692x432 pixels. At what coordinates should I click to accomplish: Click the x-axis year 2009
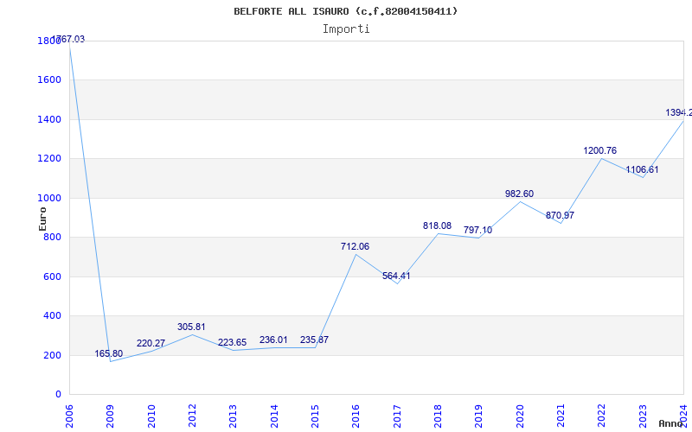pos(111,416)
